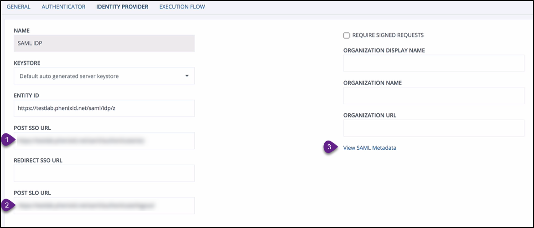
Task: Open the View SAML Metadata link
Action: pos(370,147)
